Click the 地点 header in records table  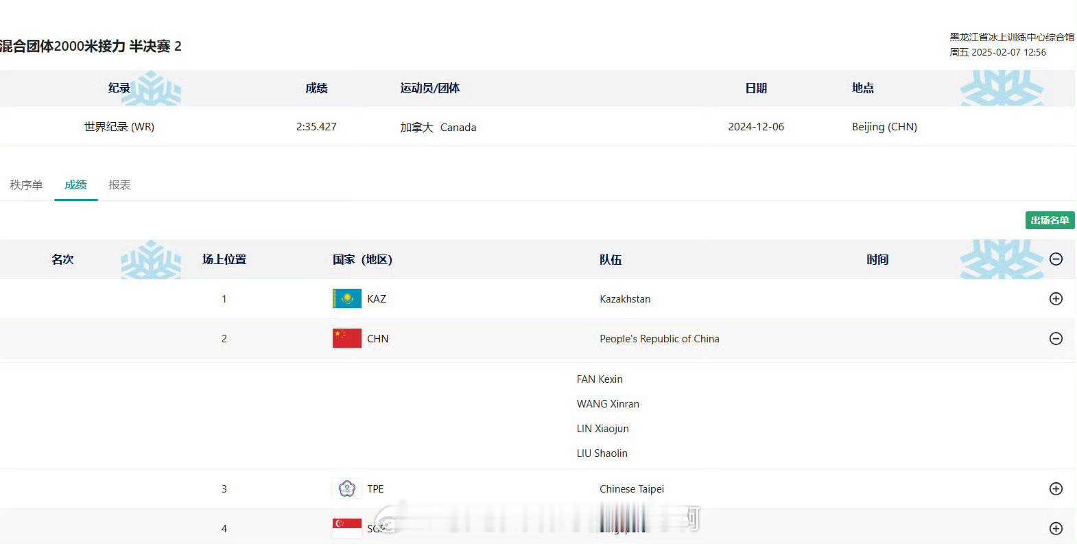click(x=863, y=88)
